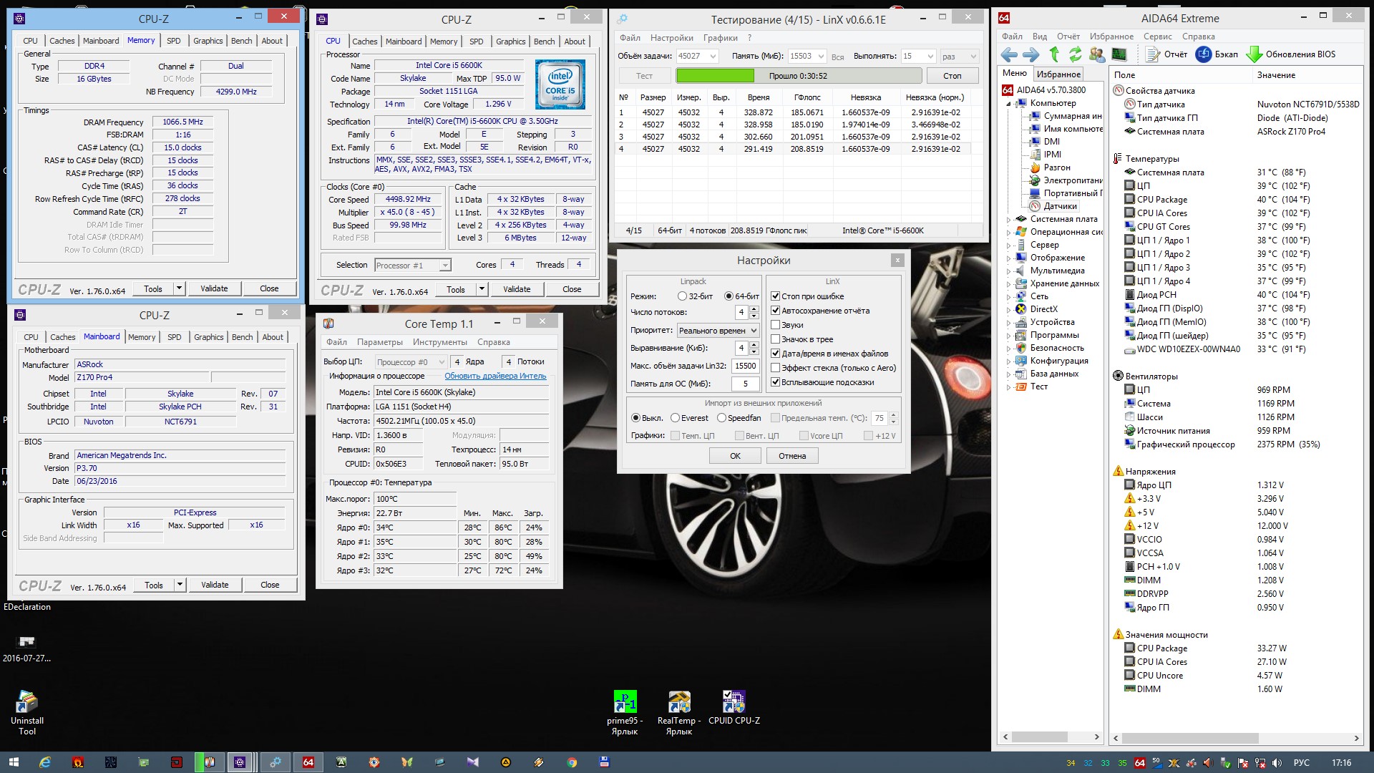The height and width of the screenshot is (773, 1374).
Task: Click the Windows Start button on the taskbar
Action: click(x=13, y=762)
